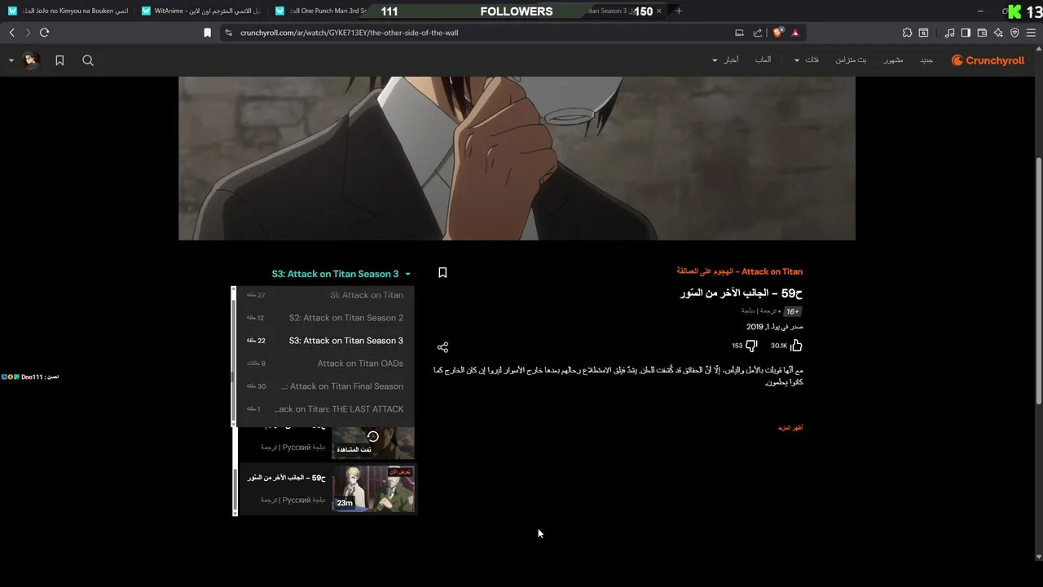Click the ح59 episode title in the list
Viewport: 1043px width, 587px height.
click(x=287, y=477)
